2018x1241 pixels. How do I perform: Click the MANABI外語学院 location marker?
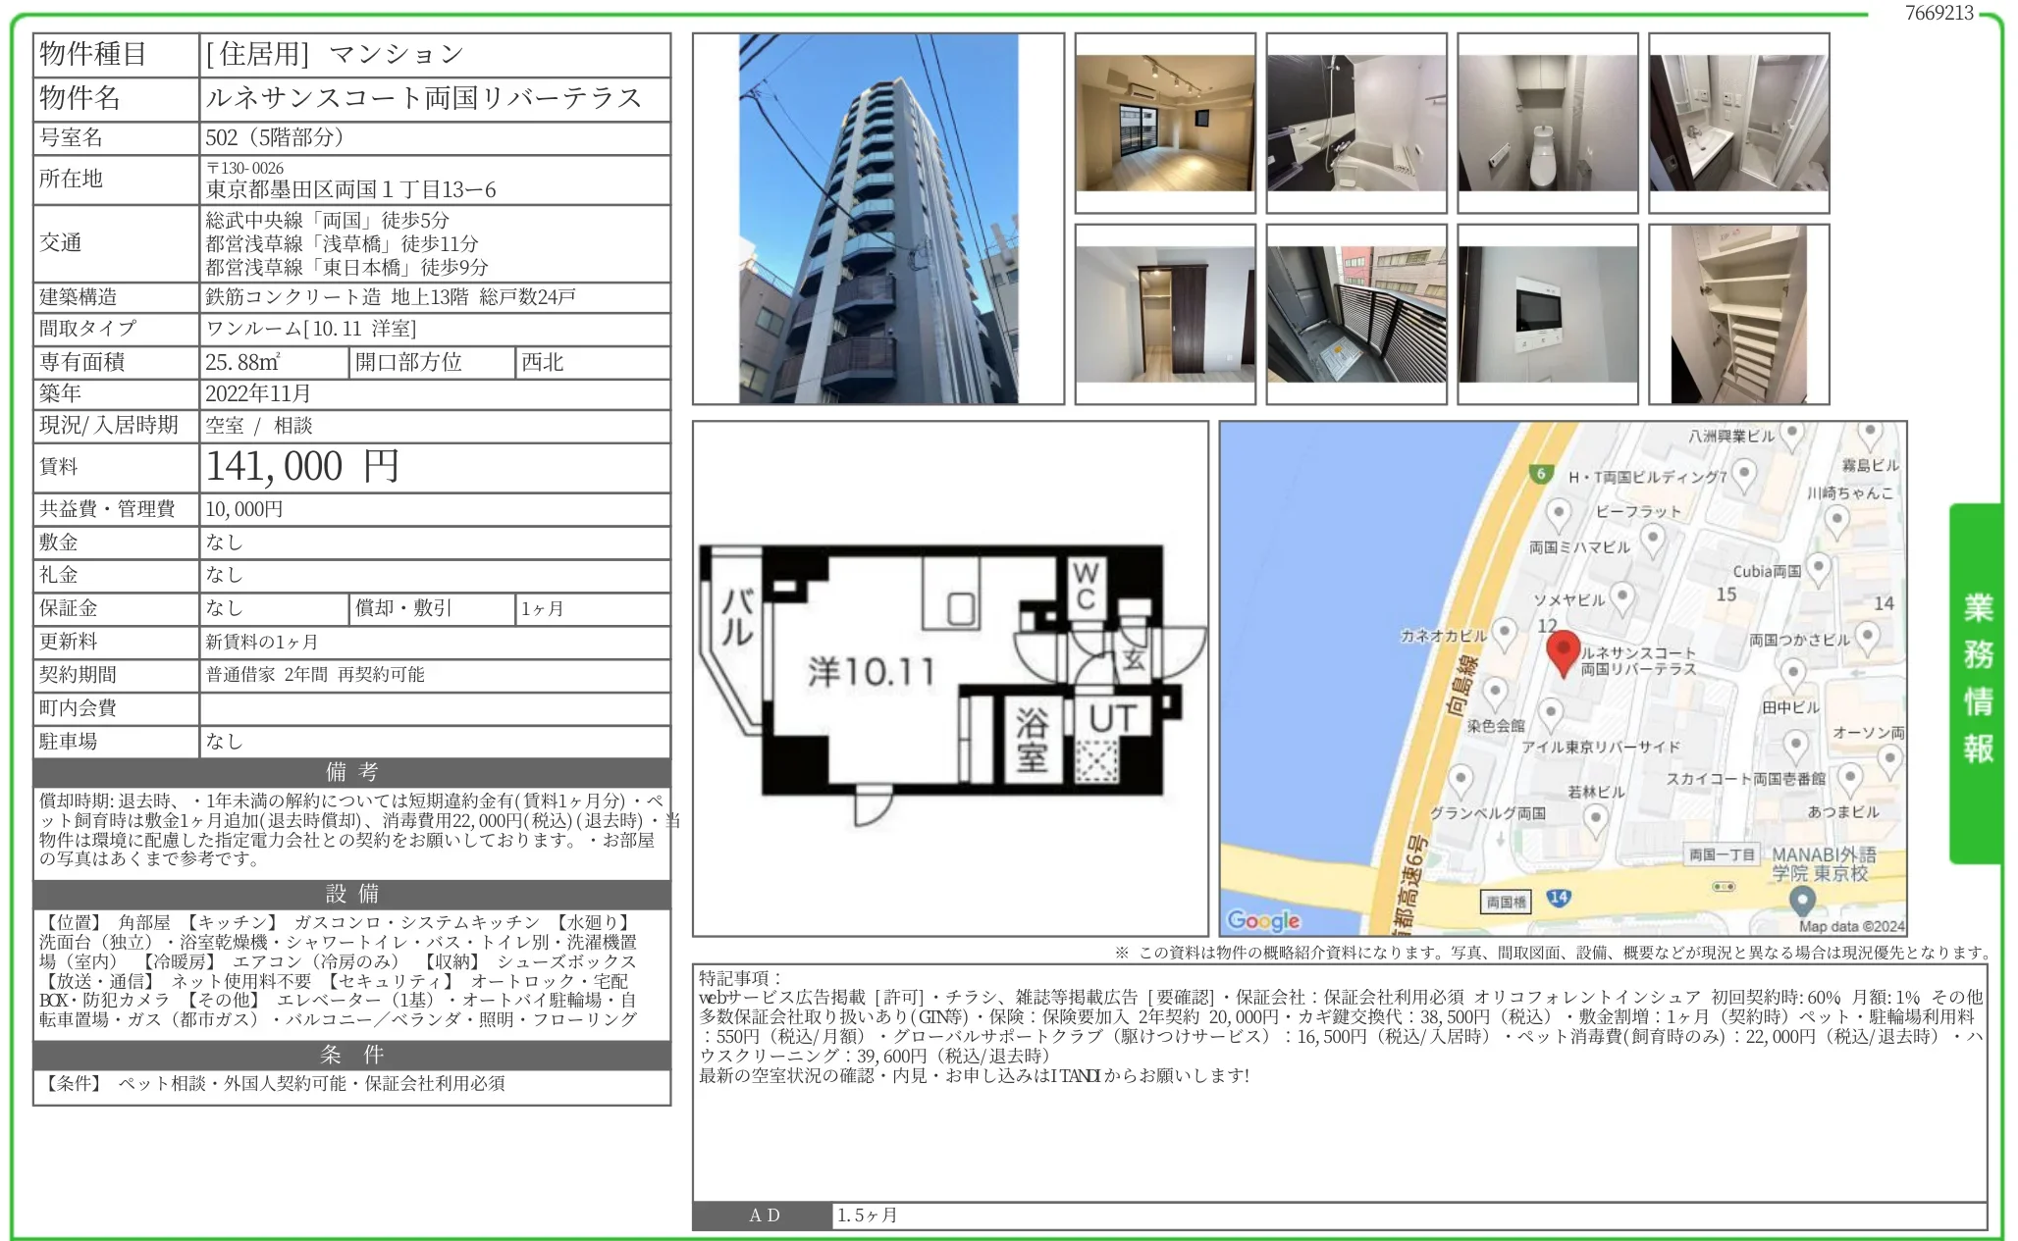point(1801,899)
